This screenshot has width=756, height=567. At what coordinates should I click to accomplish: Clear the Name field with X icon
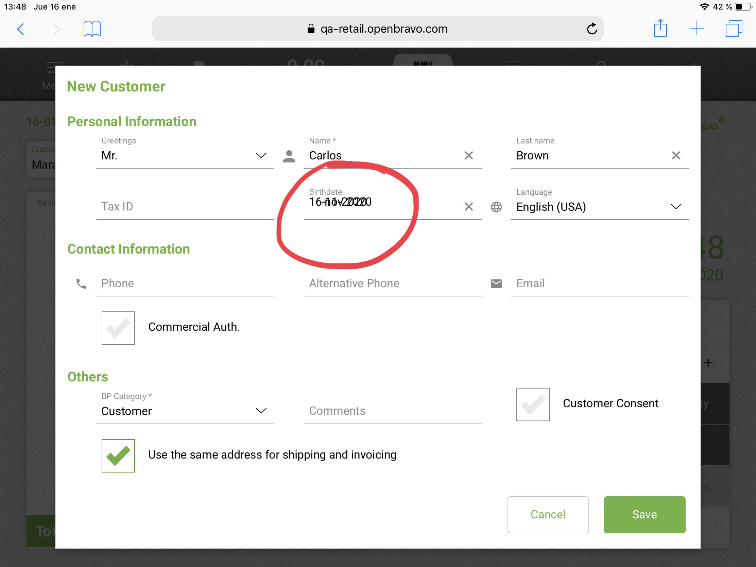468,155
